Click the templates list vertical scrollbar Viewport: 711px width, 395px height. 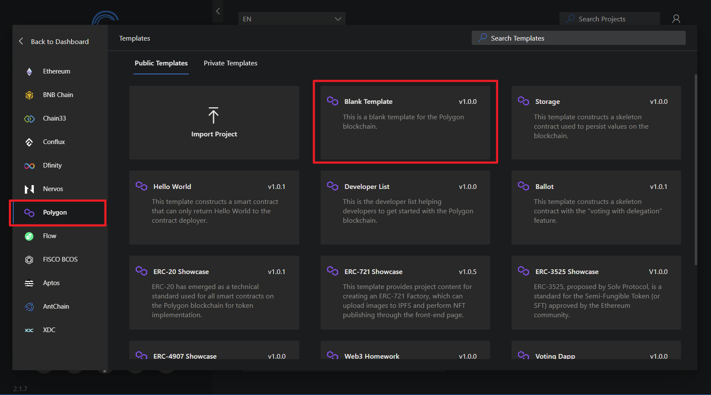pyautogui.click(x=696, y=170)
